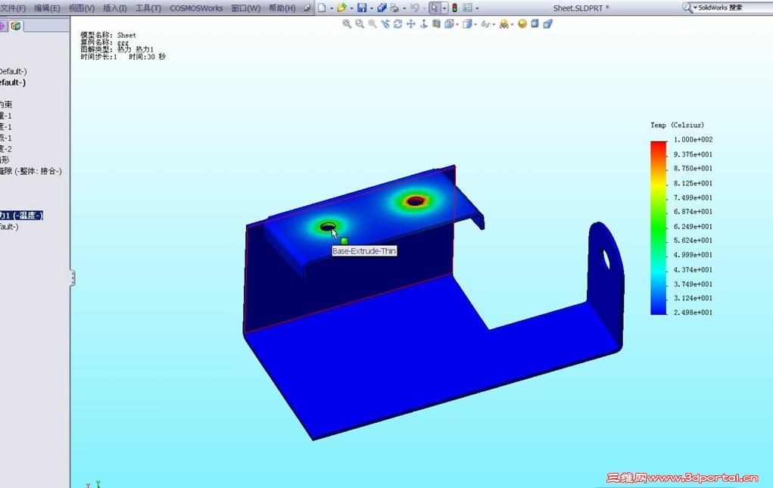
Task: Click the Zoom to Fit icon
Action: pos(347,23)
